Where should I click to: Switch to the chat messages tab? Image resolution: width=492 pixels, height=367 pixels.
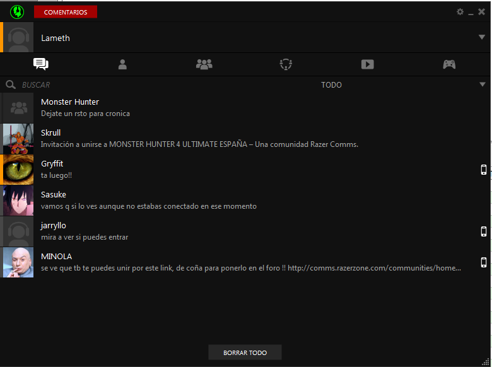pos(41,64)
